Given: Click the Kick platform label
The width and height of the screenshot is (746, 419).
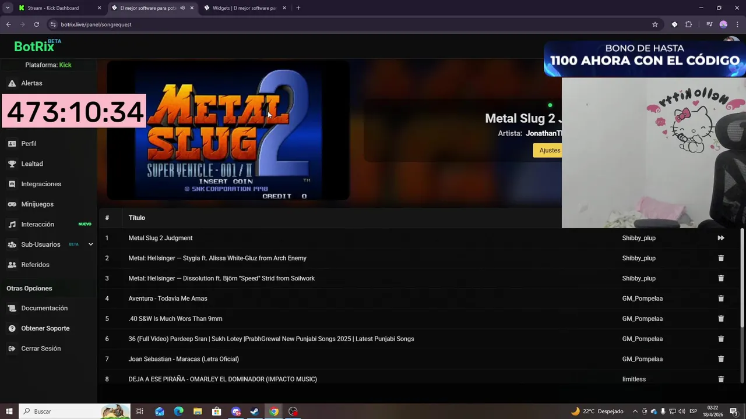Looking at the screenshot, I should point(65,65).
